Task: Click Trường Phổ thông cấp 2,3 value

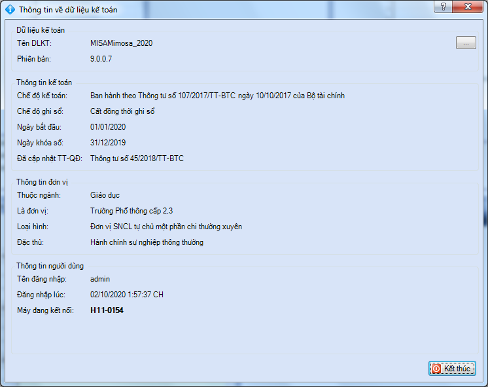Action: (131, 211)
